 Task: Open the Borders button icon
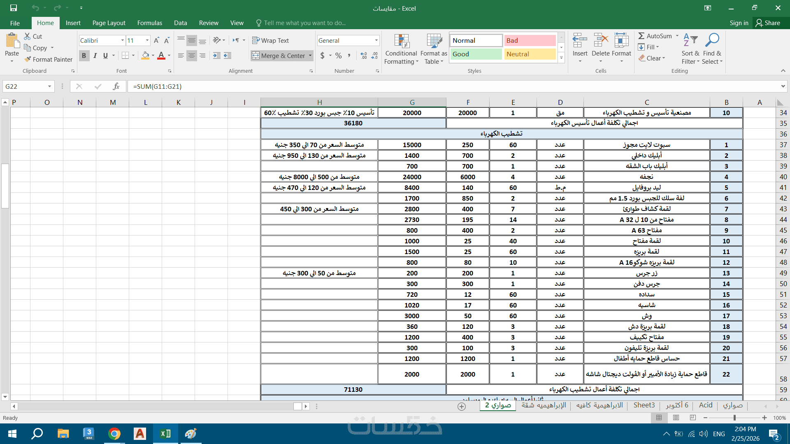pos(125,55)
